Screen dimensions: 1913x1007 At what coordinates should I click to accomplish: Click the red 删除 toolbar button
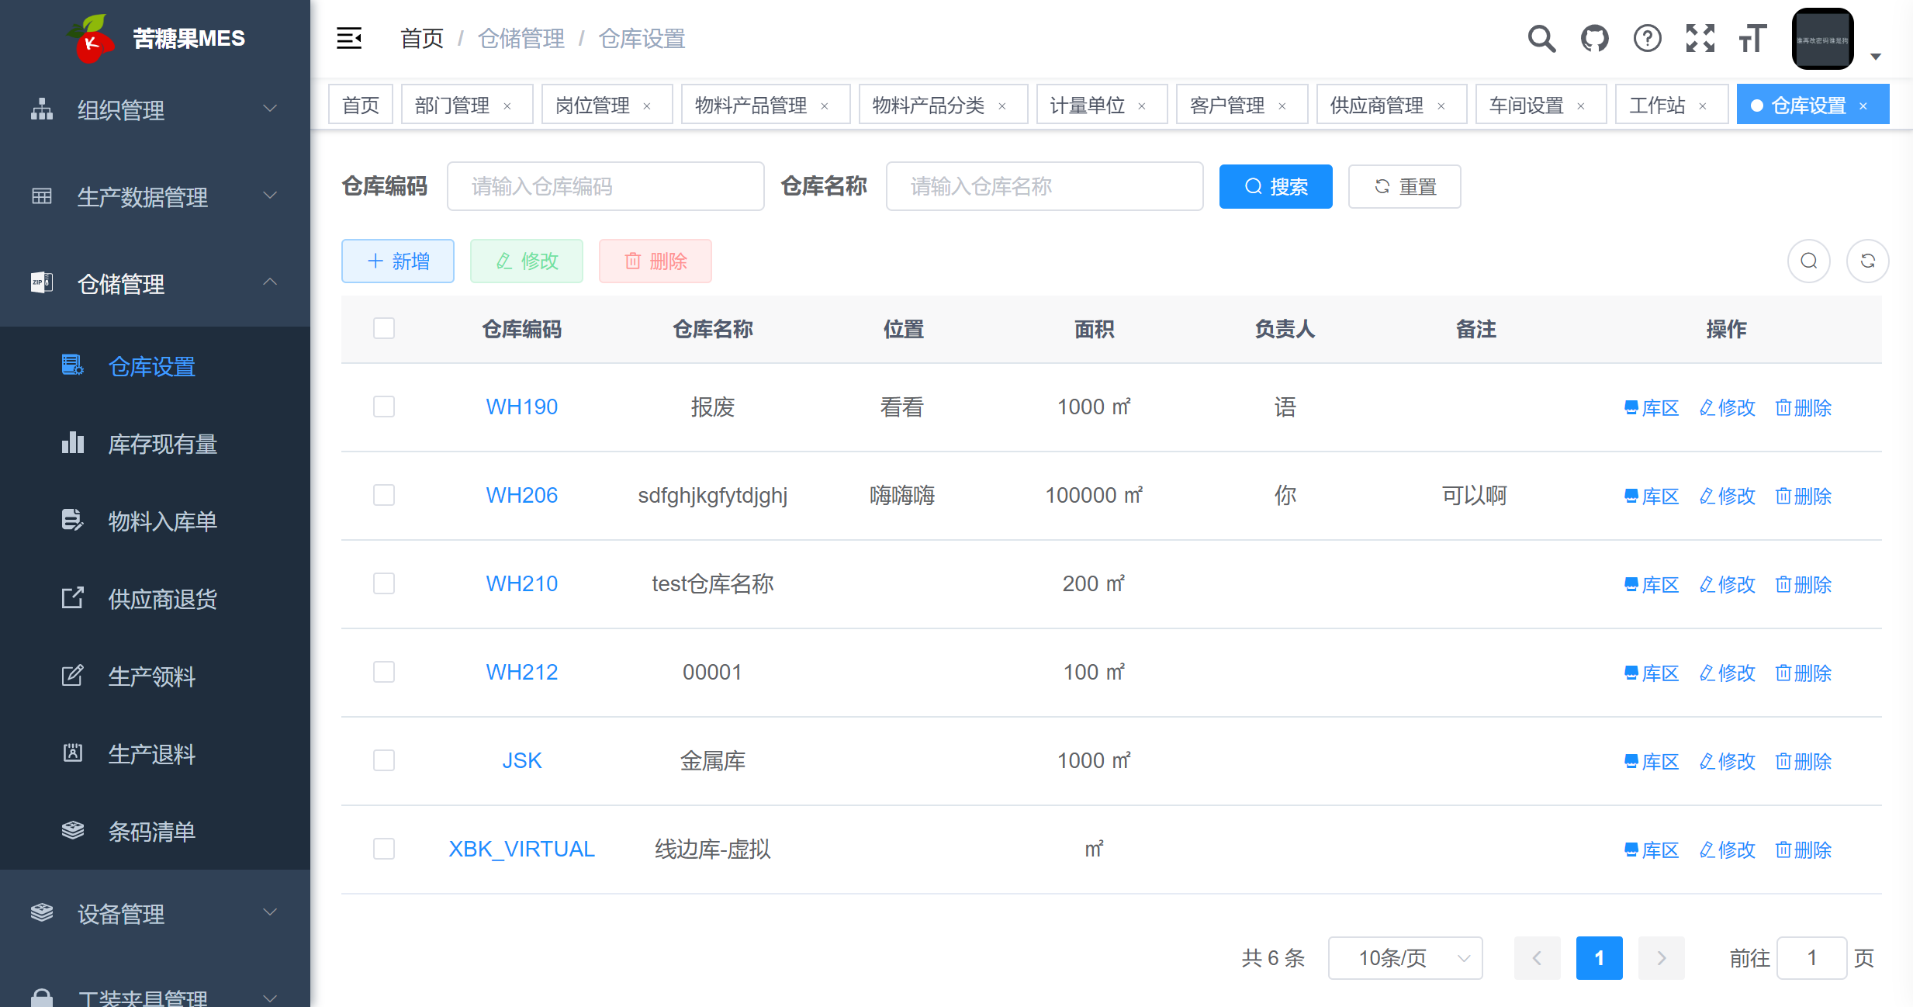(x=656, y=261)
